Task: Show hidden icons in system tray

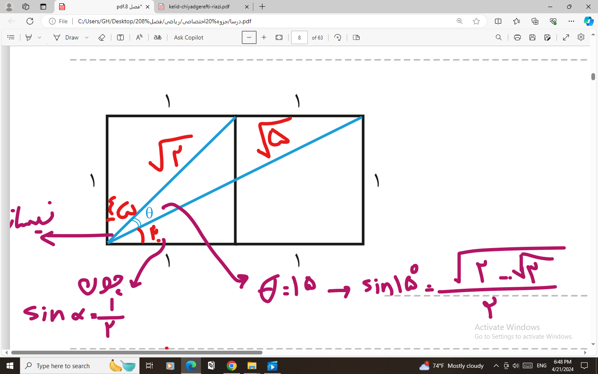Action: click(x=496, y=366)
